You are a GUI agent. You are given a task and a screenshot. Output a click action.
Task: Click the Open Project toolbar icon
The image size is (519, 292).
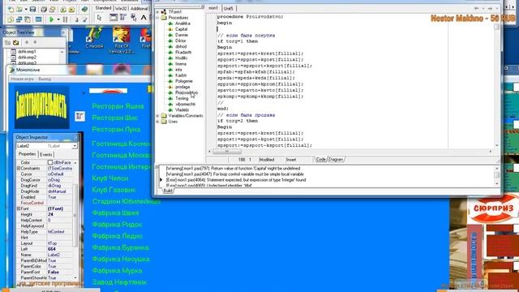[x=52, y=9]
